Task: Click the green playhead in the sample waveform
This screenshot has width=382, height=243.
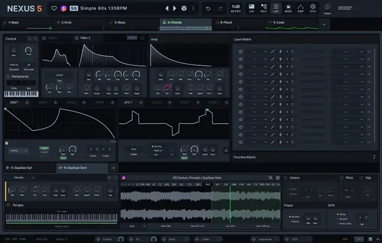Action: click(x=230, y=205)
